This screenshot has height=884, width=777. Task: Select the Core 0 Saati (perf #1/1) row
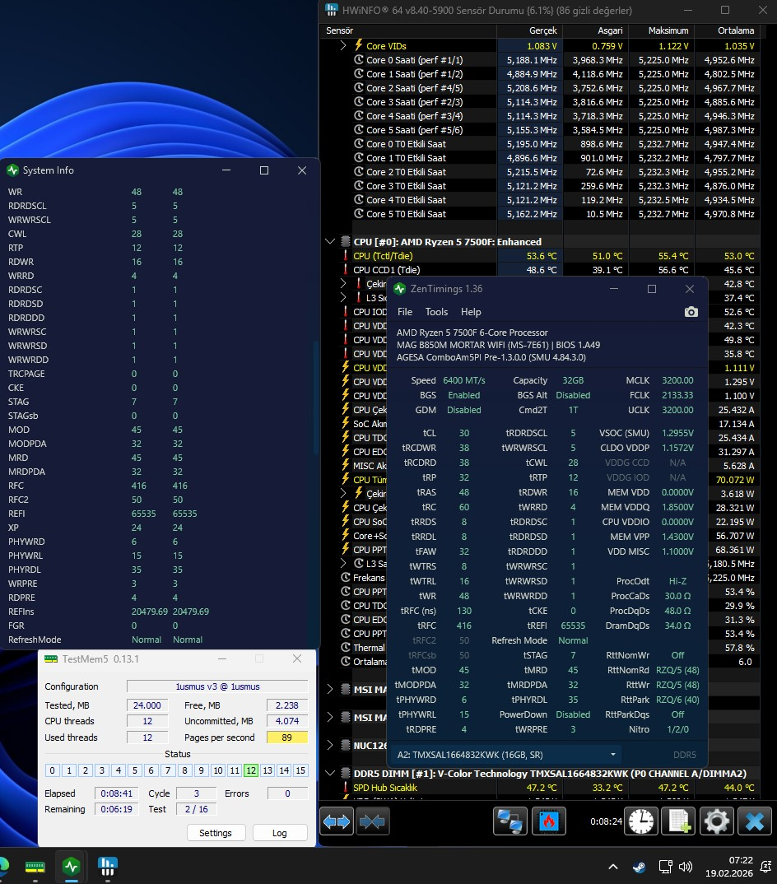(x=540, y=60)
